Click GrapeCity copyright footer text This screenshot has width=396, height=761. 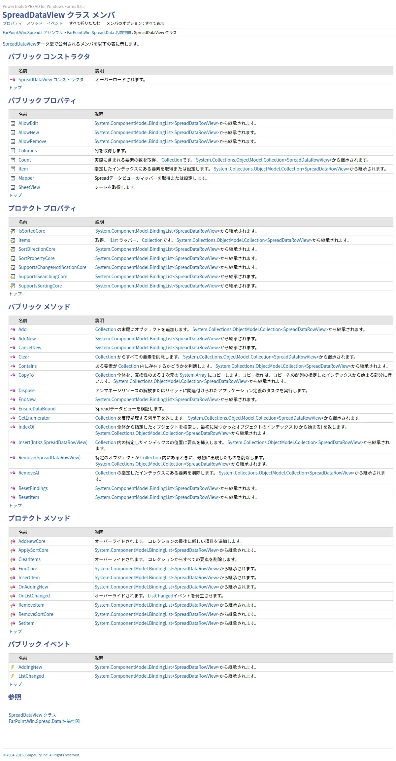[x=41, y=755]
